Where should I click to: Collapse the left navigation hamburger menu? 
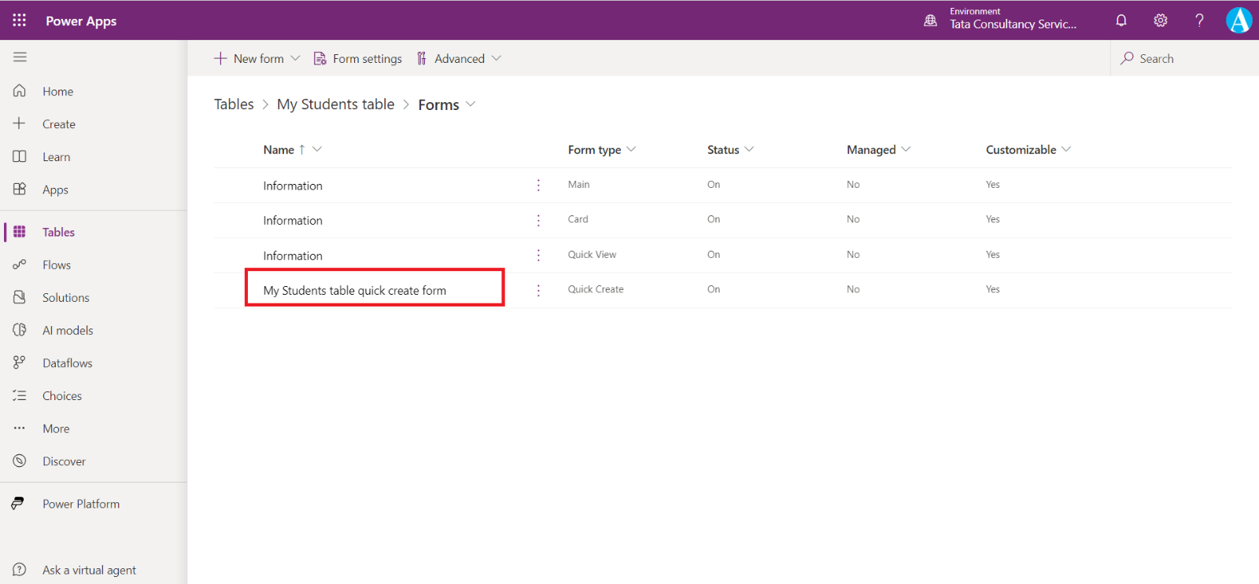(20, 57)
